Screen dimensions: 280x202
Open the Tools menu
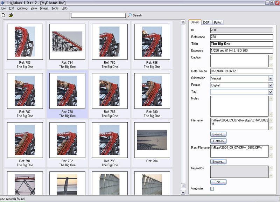[55, 8]
